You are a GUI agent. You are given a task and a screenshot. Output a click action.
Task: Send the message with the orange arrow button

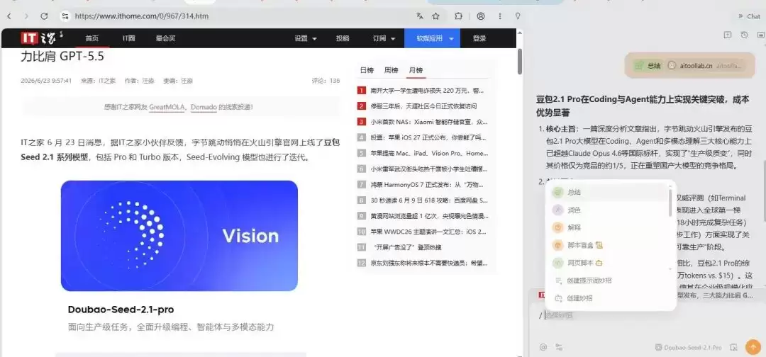pyautogui.click(x=753, y=347)
